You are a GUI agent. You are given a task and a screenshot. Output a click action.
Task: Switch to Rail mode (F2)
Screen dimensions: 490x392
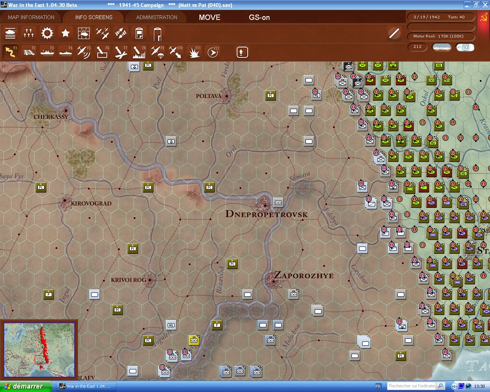(29, 52)
